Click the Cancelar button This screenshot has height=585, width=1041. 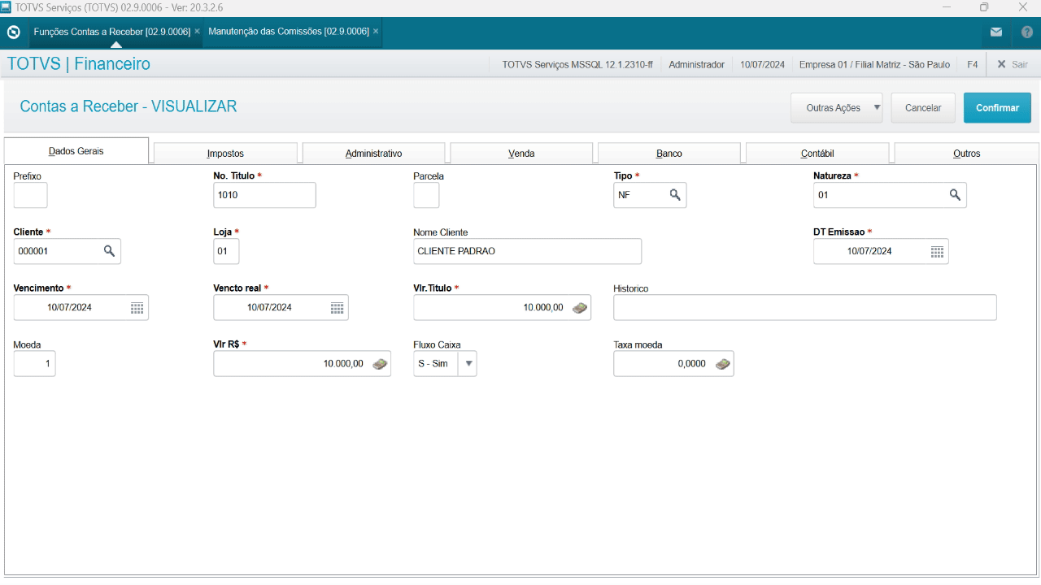point(923,108)
